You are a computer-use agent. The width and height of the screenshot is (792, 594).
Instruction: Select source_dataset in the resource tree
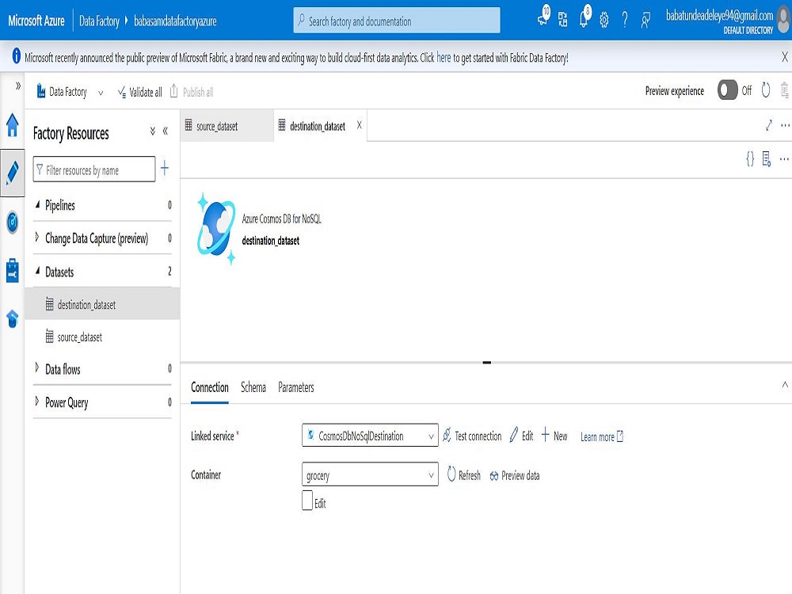(x=102, y=337)
